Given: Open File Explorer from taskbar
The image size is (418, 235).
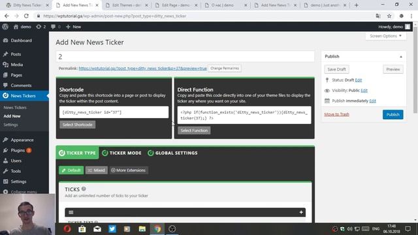Looking at the screenshot, I should (142, 228).
